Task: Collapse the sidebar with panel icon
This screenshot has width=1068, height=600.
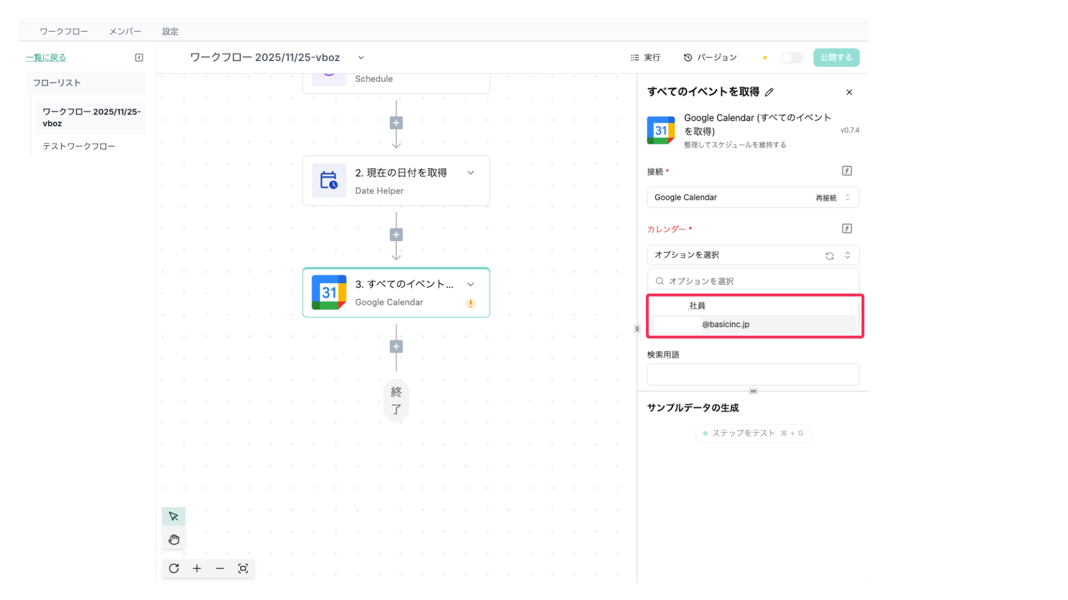Action: point(139,58)
